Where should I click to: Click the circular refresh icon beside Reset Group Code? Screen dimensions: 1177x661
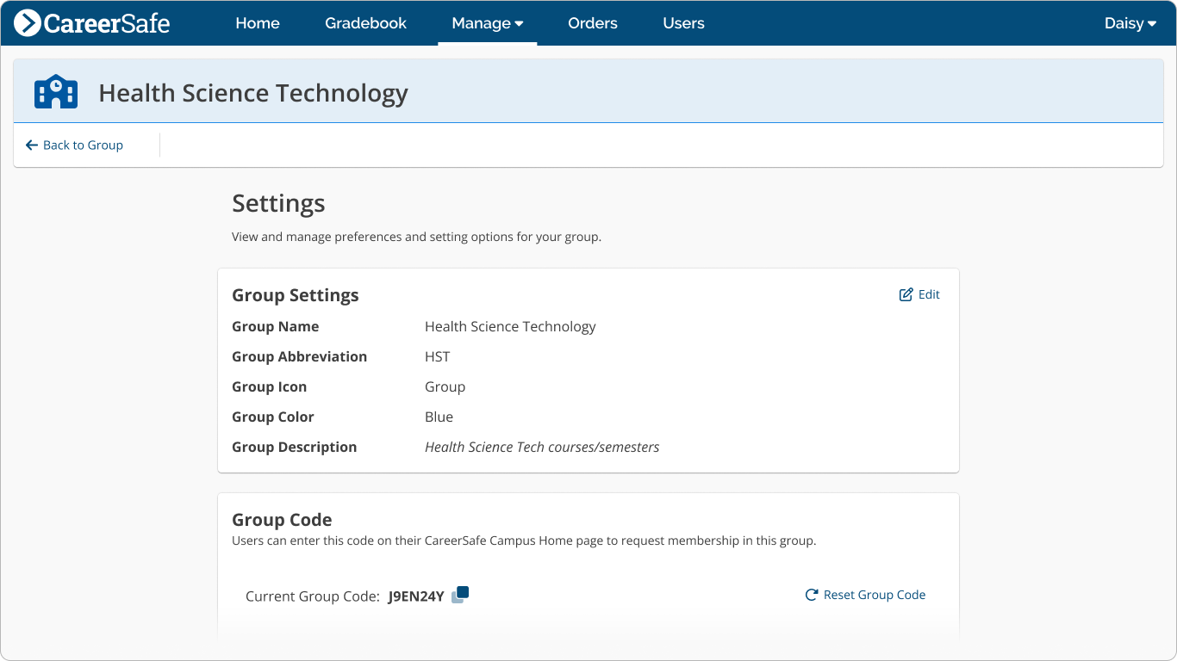(810, 594)
